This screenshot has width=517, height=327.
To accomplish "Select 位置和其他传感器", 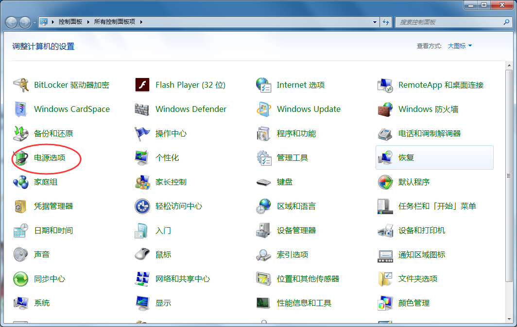I will click(x=308, y=279).
